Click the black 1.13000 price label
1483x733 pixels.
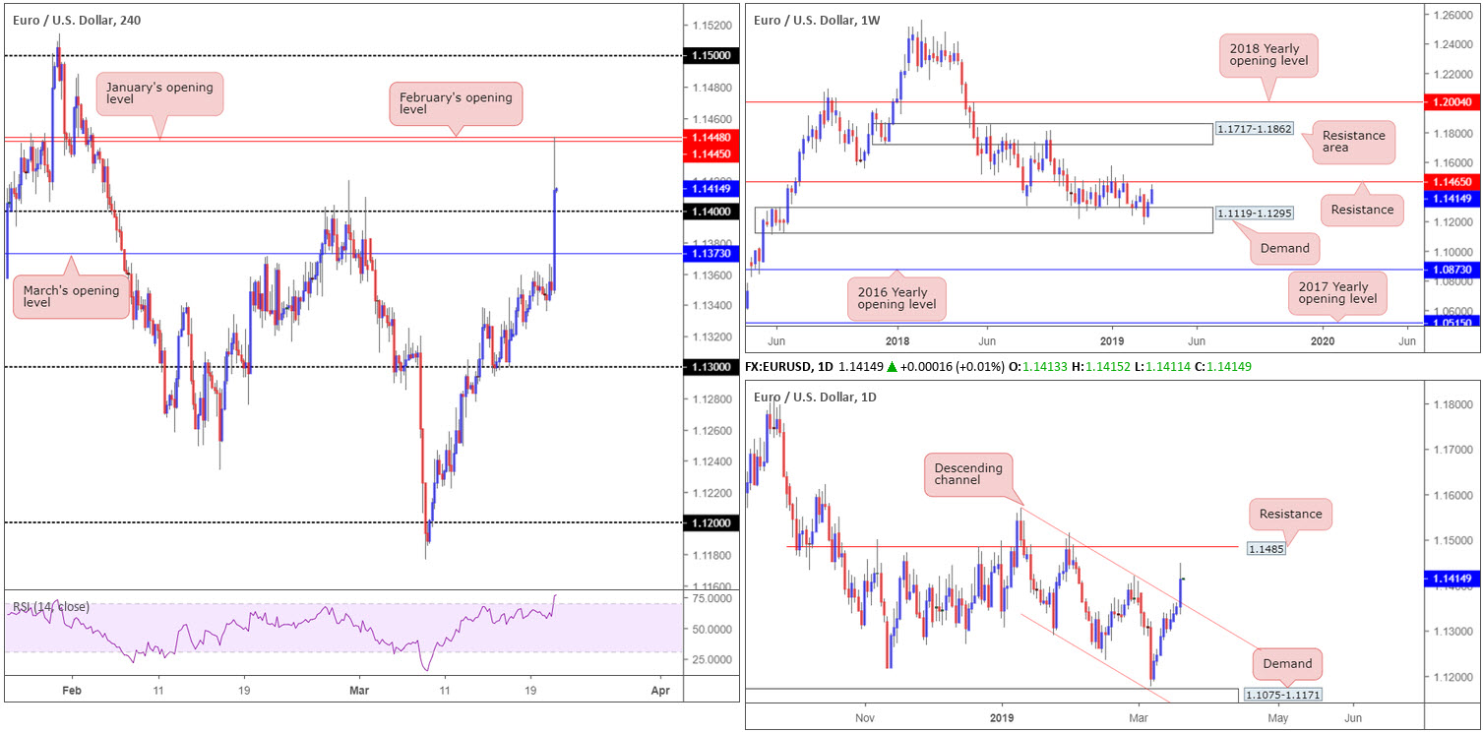coord(712,367)
